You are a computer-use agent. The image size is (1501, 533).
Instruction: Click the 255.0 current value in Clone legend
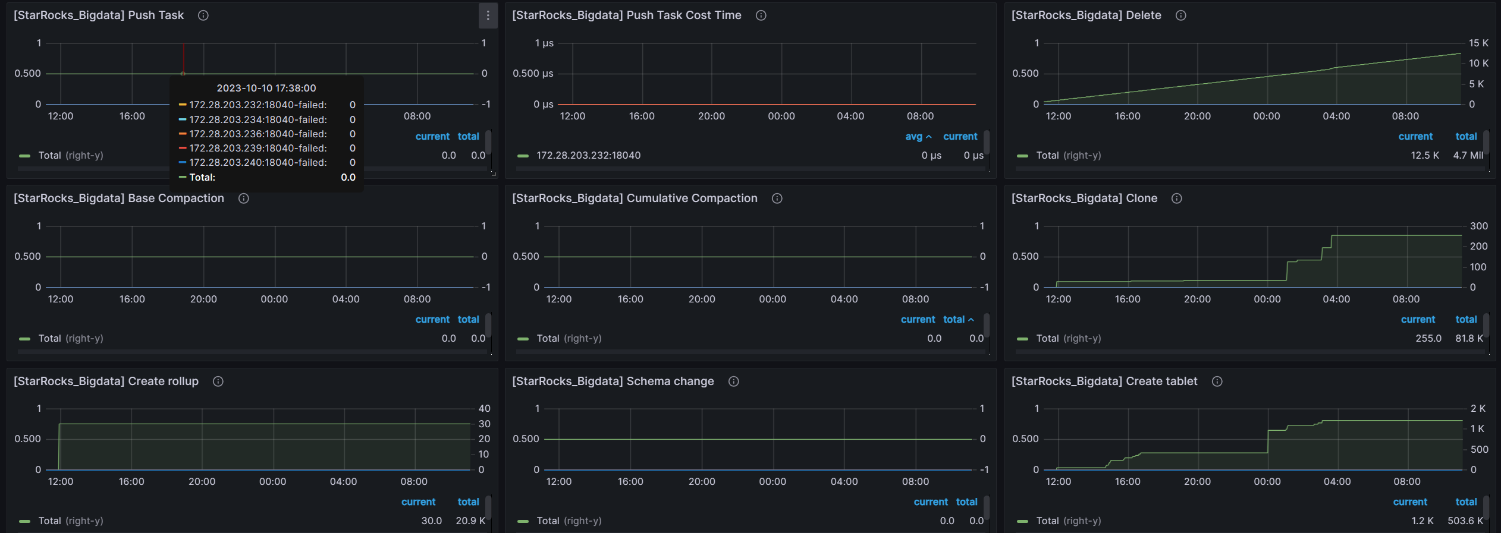pos(1428,339)
